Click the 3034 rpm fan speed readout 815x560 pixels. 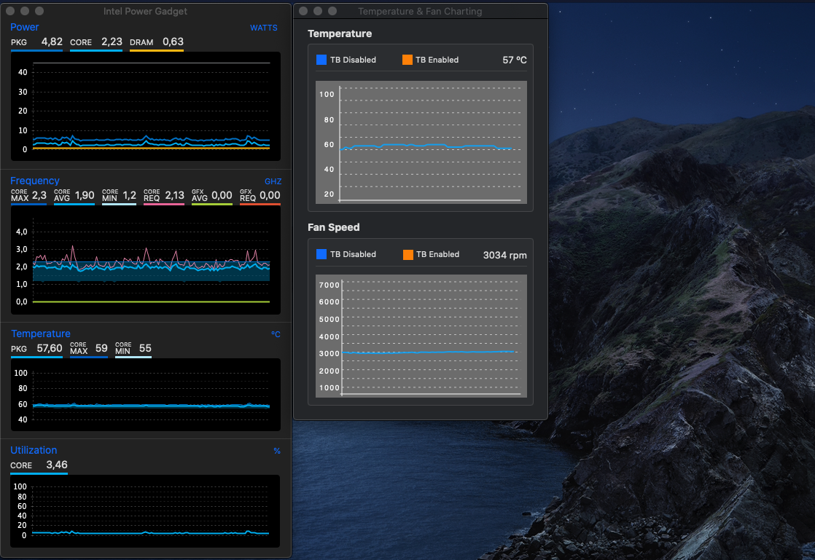(504, 255)
